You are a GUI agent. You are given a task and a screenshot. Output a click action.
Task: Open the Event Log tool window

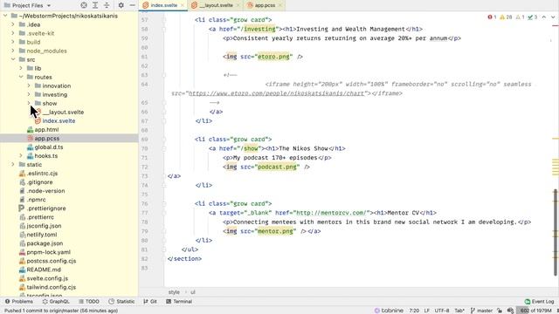click(539, 301)
